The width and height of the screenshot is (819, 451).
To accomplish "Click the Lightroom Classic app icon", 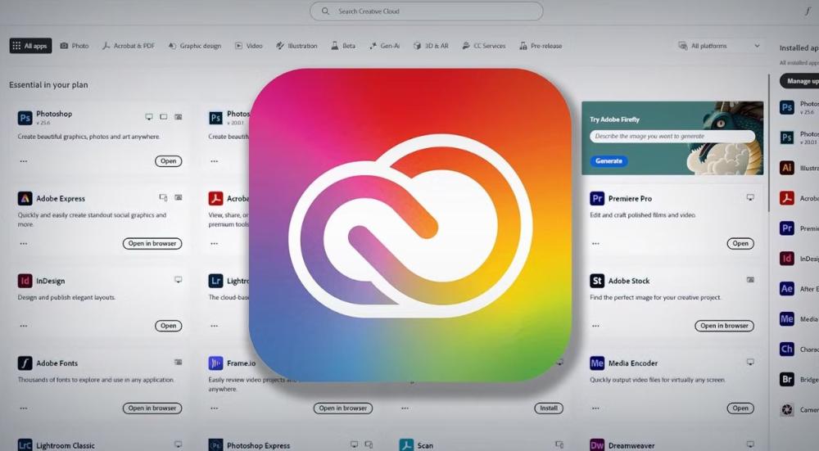I will point(25,444).
